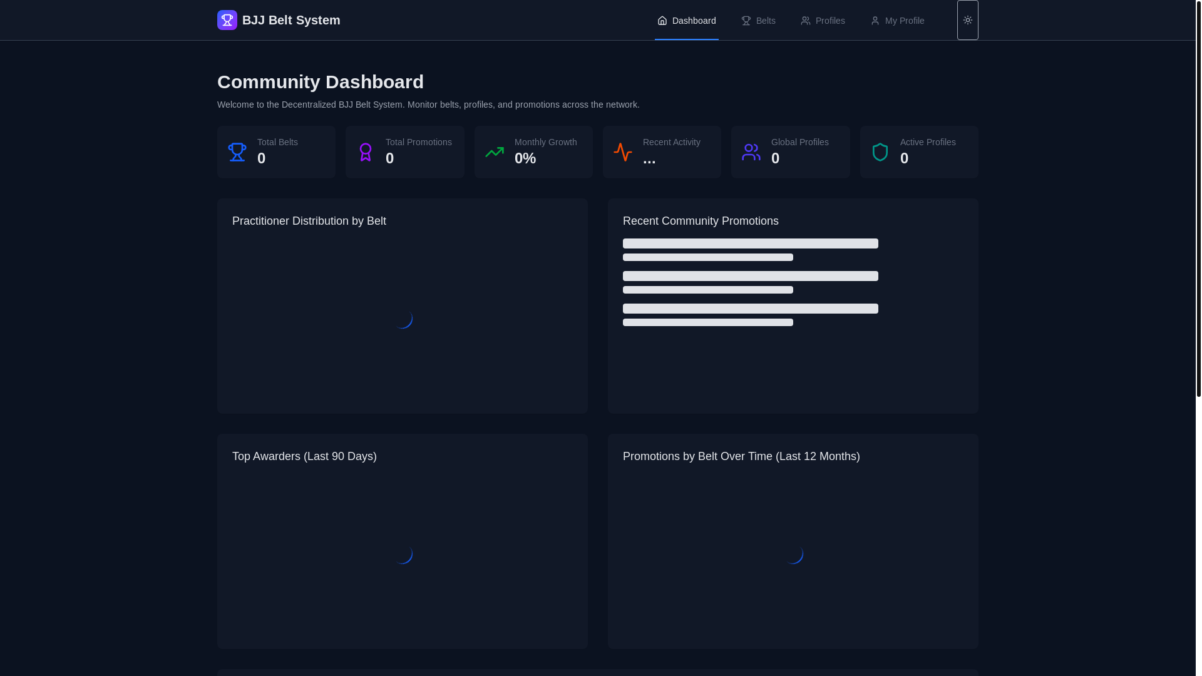
Task: Click the Recent Activity pulse icon
Action: (x=623, y=152)
